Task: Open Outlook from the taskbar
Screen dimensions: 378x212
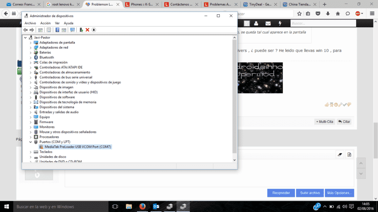Action: [x=156, y=207]
